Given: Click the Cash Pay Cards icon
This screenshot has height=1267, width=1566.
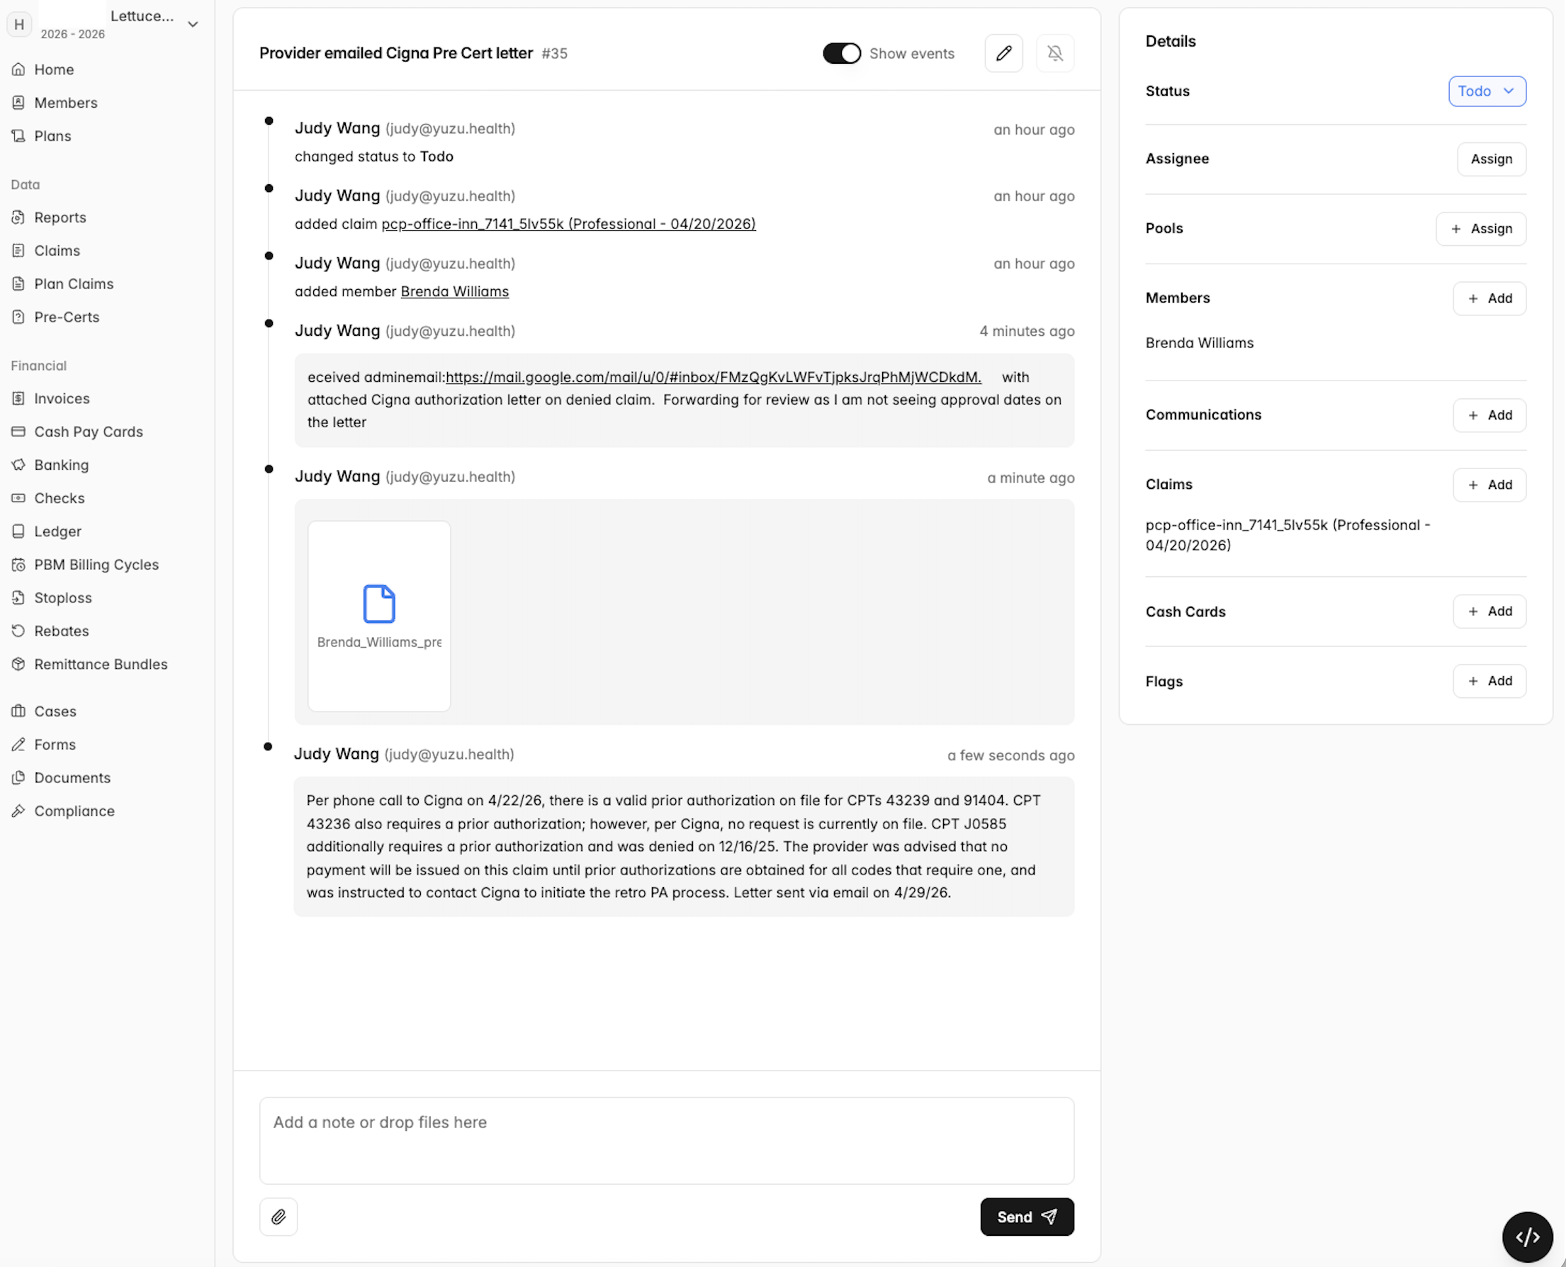Looking at the screenshot, I should pos(18,432).
